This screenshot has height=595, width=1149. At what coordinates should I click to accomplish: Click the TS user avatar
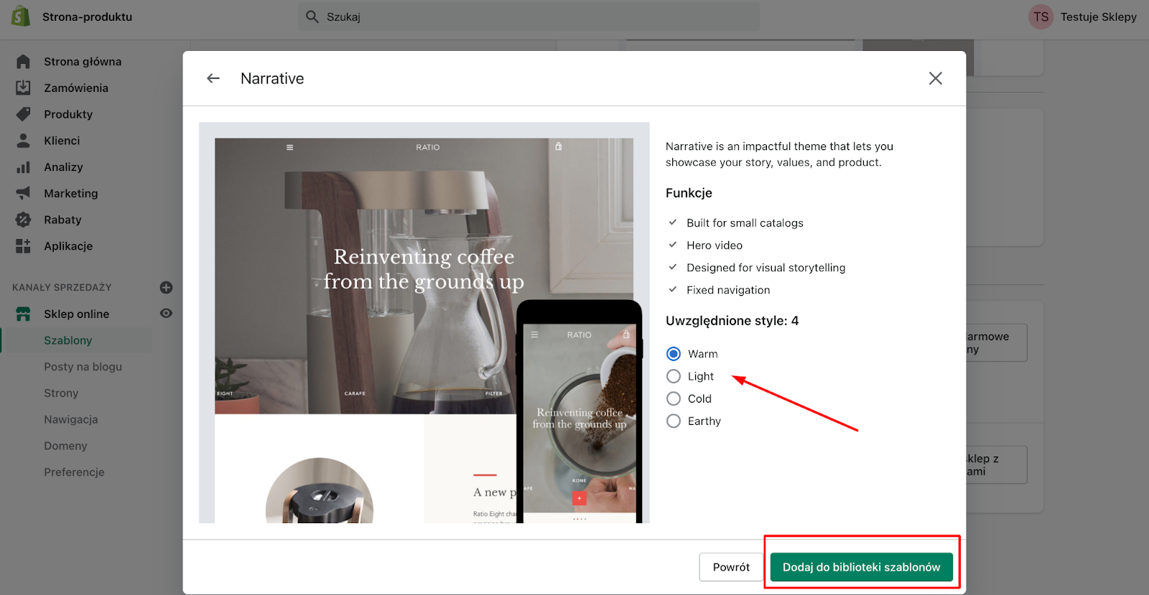[1041, 17]
